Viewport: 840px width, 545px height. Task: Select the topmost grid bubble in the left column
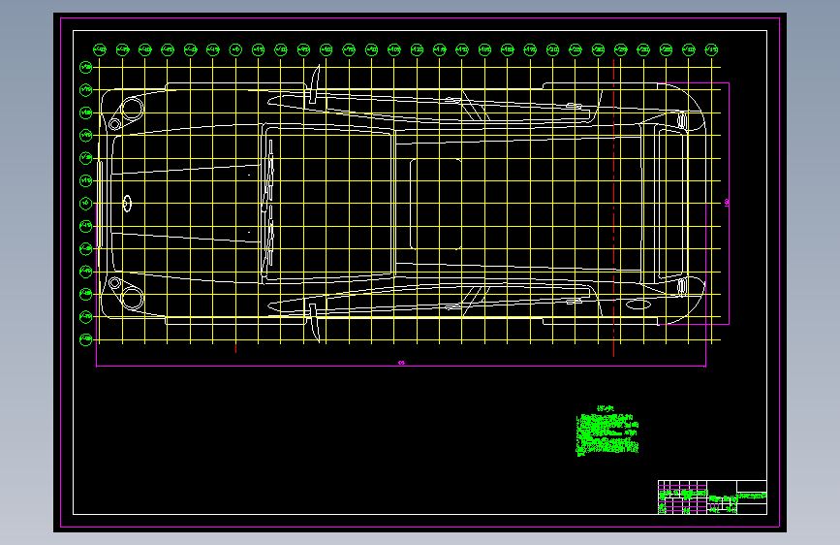click(x=85, y=67)
